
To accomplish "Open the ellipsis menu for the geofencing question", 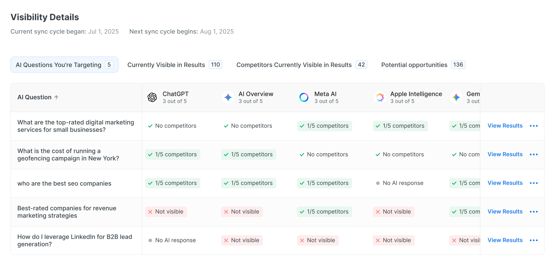I will pos(534,155).
